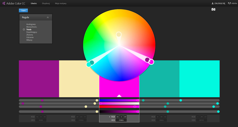Click the ZALOGUJ SIĘ login link
Screen dimensions: 238x127
click(x=220, y=3)
